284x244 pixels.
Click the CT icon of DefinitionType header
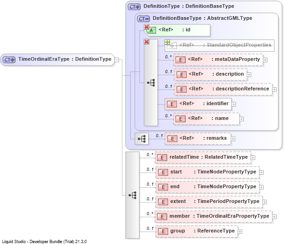(x=134, y=7)
